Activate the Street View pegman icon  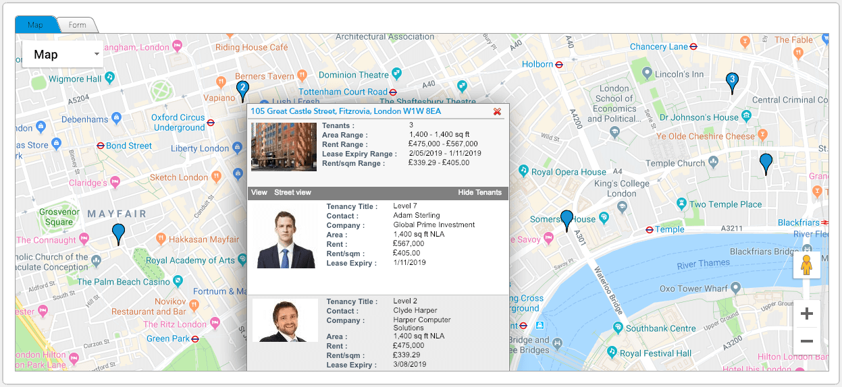tap(806, 266)
